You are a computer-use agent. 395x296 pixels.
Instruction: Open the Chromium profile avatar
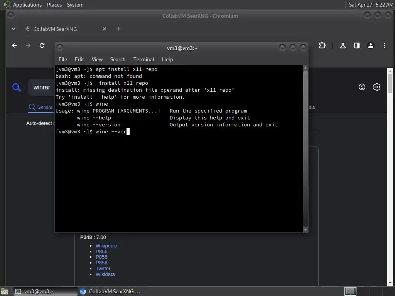click(x=371, y=45)
